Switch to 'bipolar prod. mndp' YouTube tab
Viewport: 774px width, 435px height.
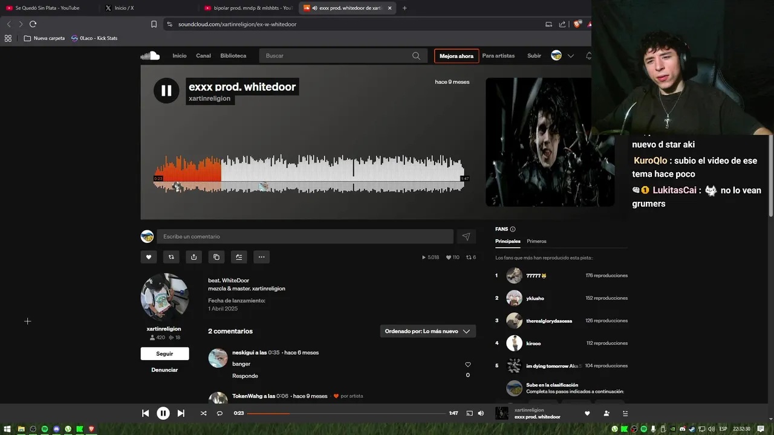[x=249, y=8]
